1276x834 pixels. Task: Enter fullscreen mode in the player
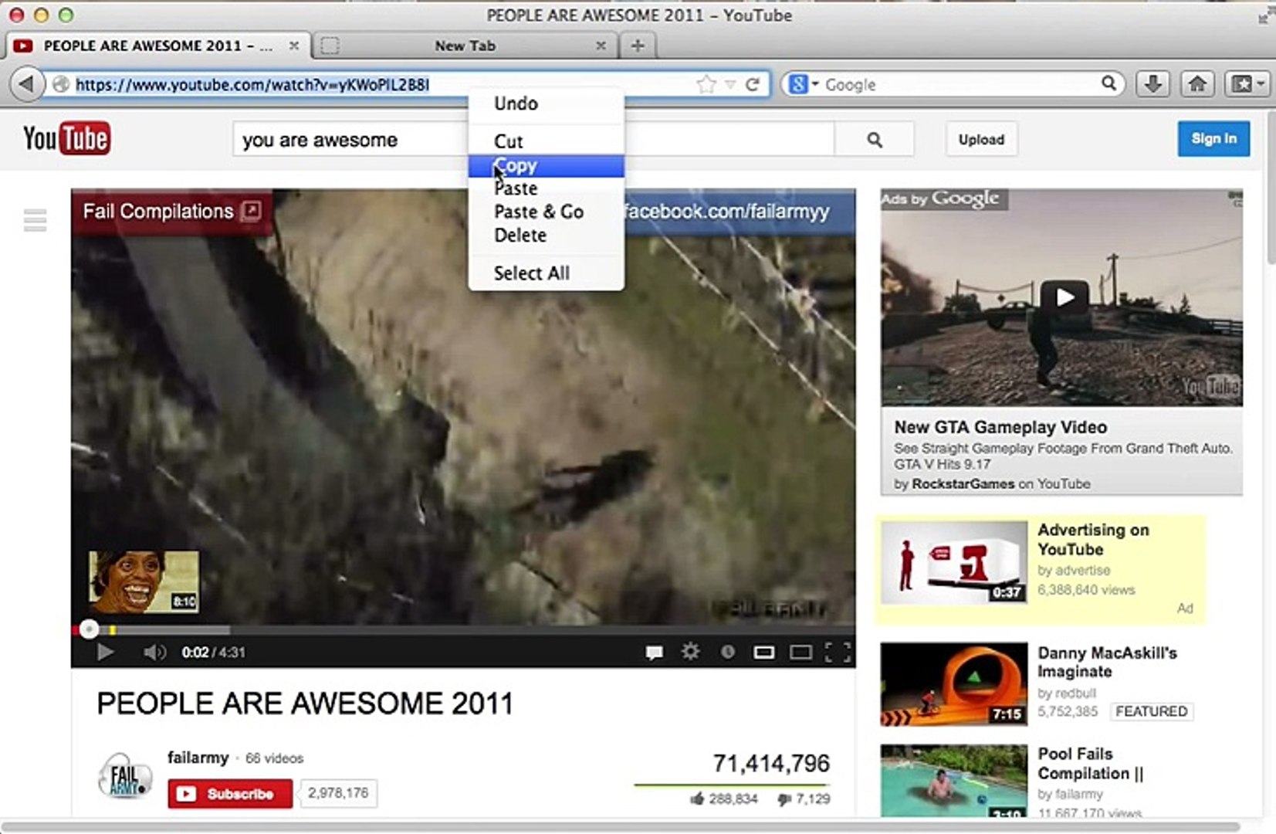[838, 653]
